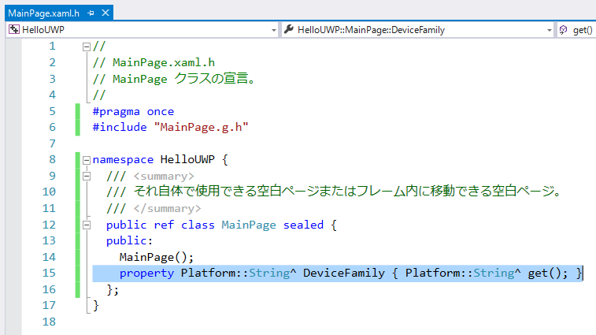Click the 'sealed' keyword on line 12

click(303, 225)
